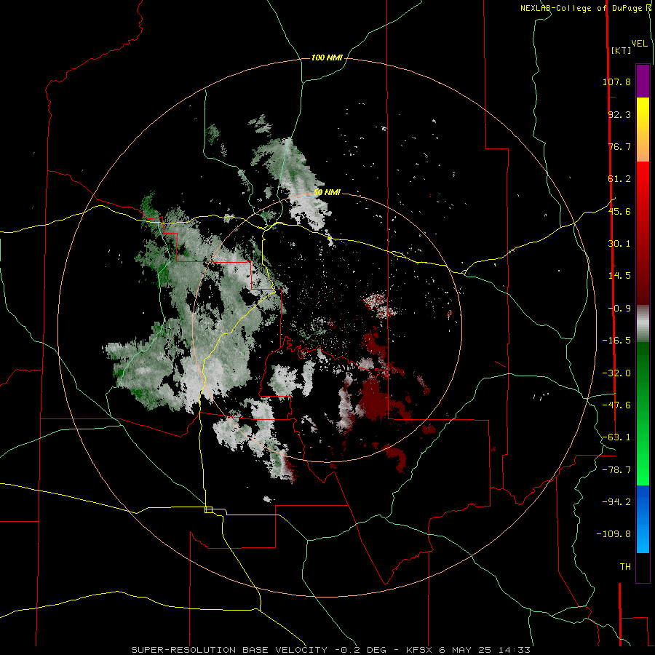Screen dimensions: 655x655
Task: Click the 45.6 velocity scale value
Action: [619, 211]
